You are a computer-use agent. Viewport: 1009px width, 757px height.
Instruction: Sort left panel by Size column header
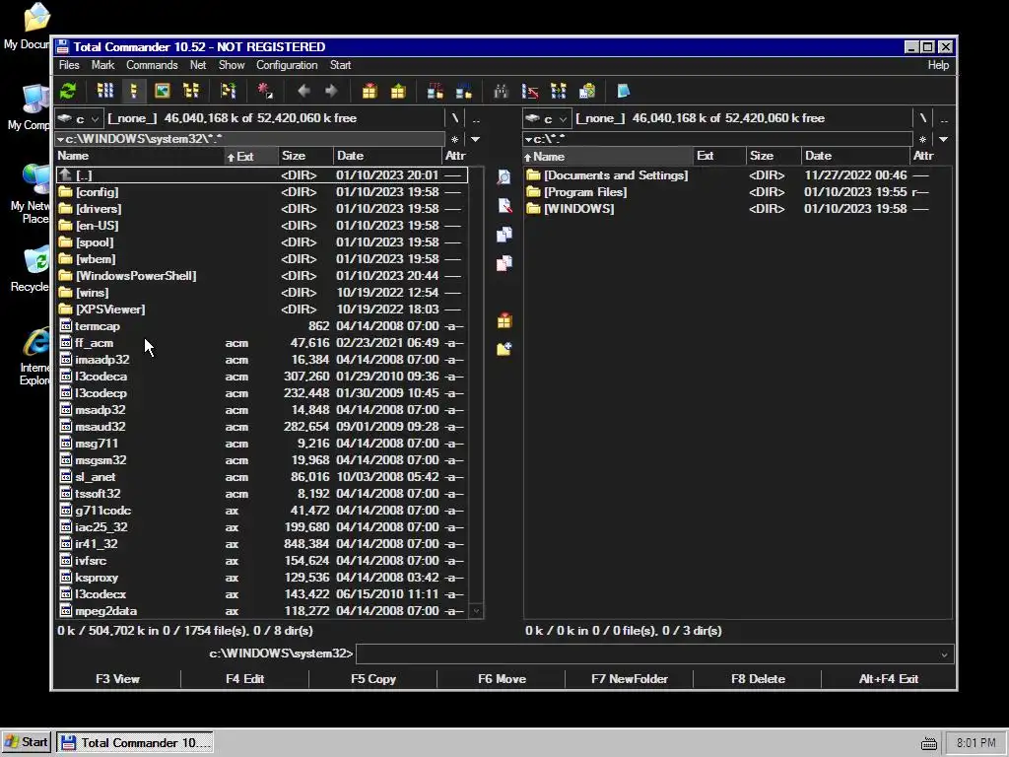[x=305, y=157]
